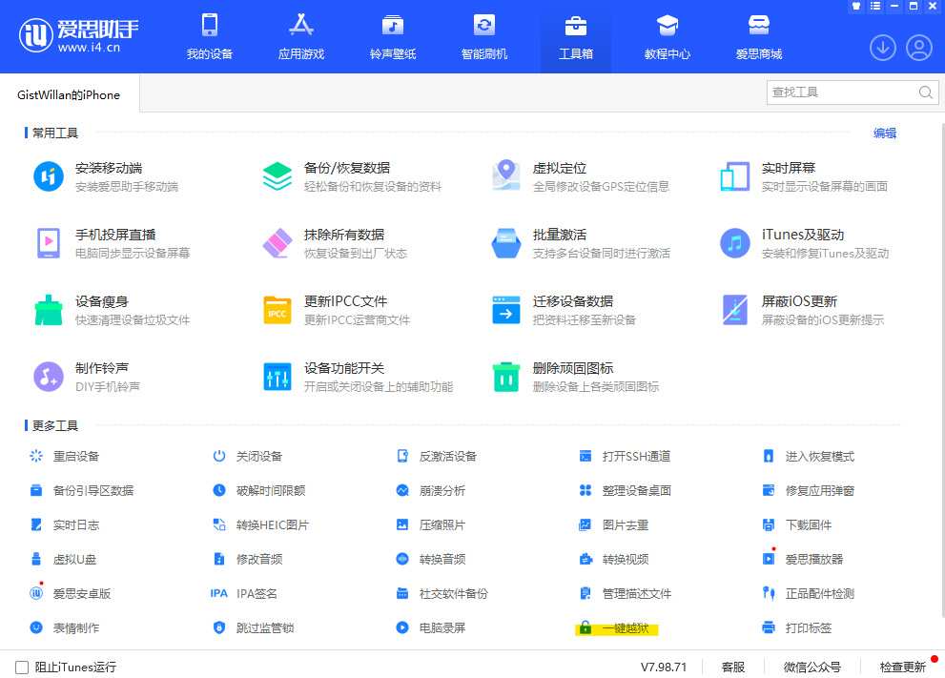Viewport: 945px width, 678px height.
Task: Click the 编辑 edit link
Action: point(885,134)
